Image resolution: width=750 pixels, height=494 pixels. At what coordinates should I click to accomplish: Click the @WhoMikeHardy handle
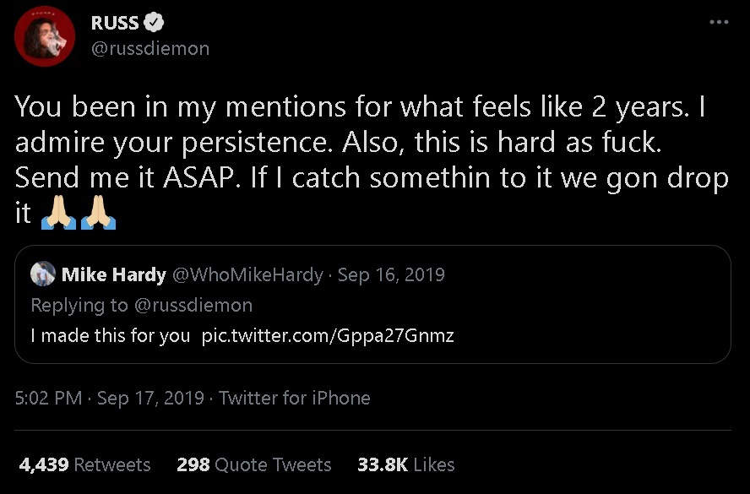pyautogui.click(x=247, y=274)
